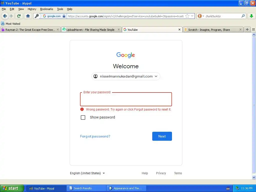
Task: Open the Help menu
Action: click(69, 9)
